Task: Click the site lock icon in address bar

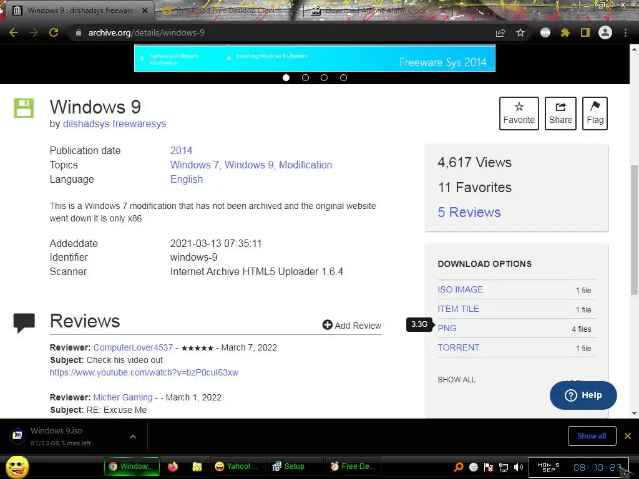Action: click(79, 32)
